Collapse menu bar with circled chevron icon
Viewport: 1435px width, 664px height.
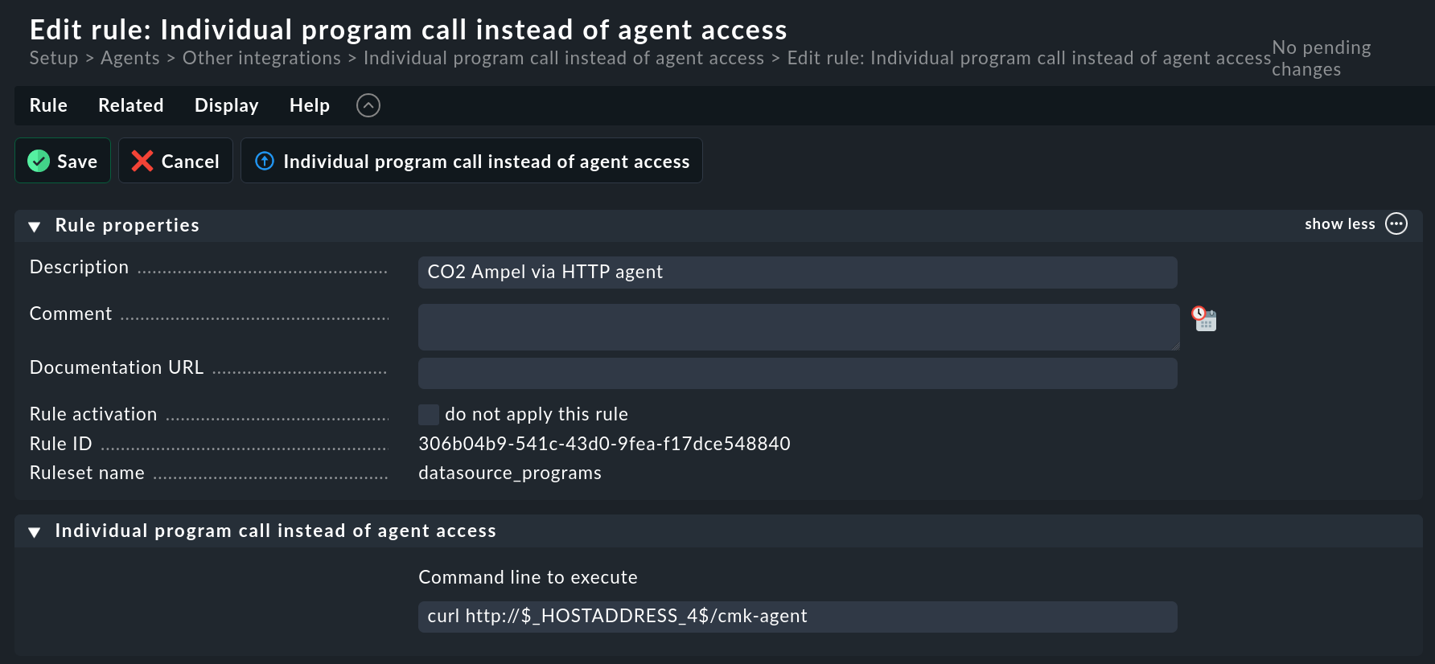pos(368,105)
